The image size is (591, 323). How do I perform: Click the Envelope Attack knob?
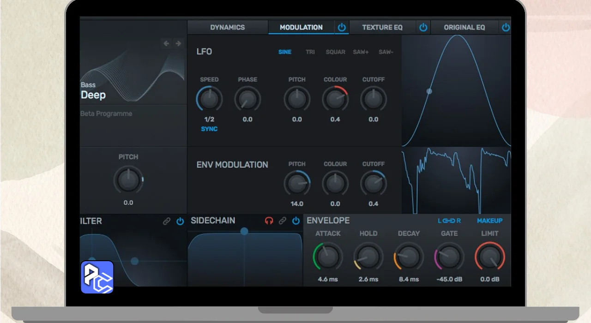point(328,257)
